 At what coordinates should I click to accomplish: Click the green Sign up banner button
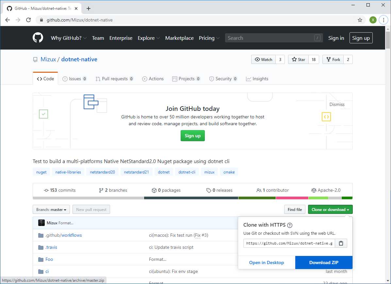pos(192,136)
